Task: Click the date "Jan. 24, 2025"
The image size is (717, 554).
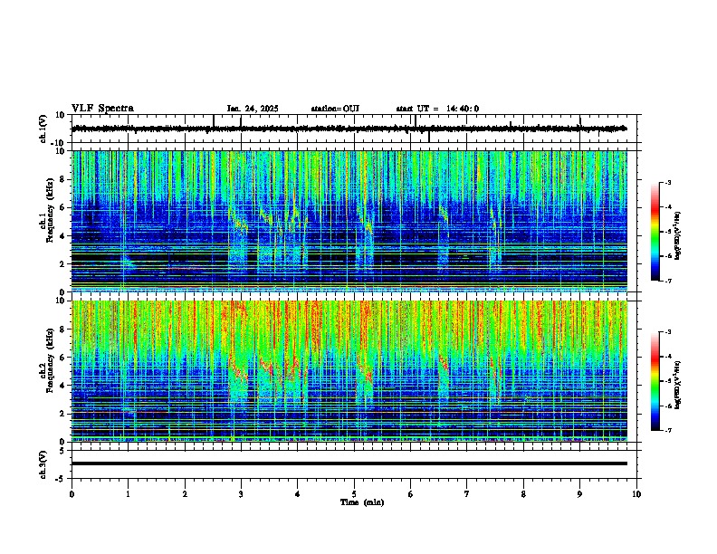Action: [x=253, y=109]
